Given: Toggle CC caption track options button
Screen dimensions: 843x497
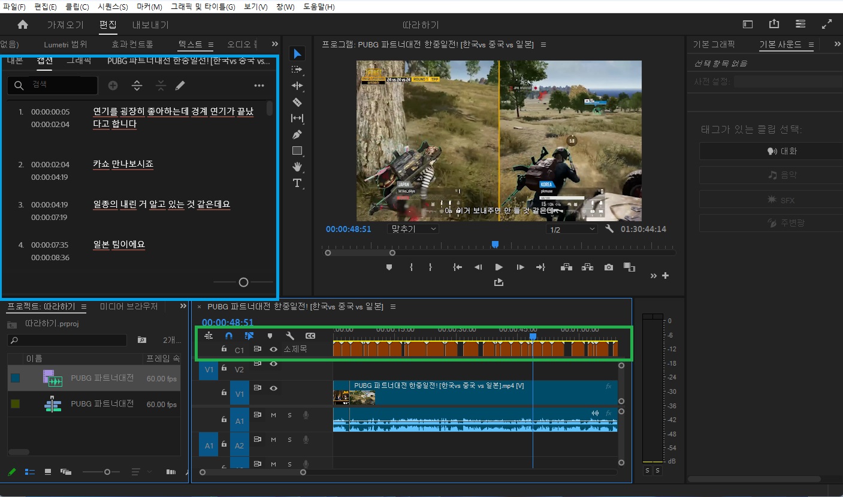Looking at the screenshot, I should click(x=310, y=336).
